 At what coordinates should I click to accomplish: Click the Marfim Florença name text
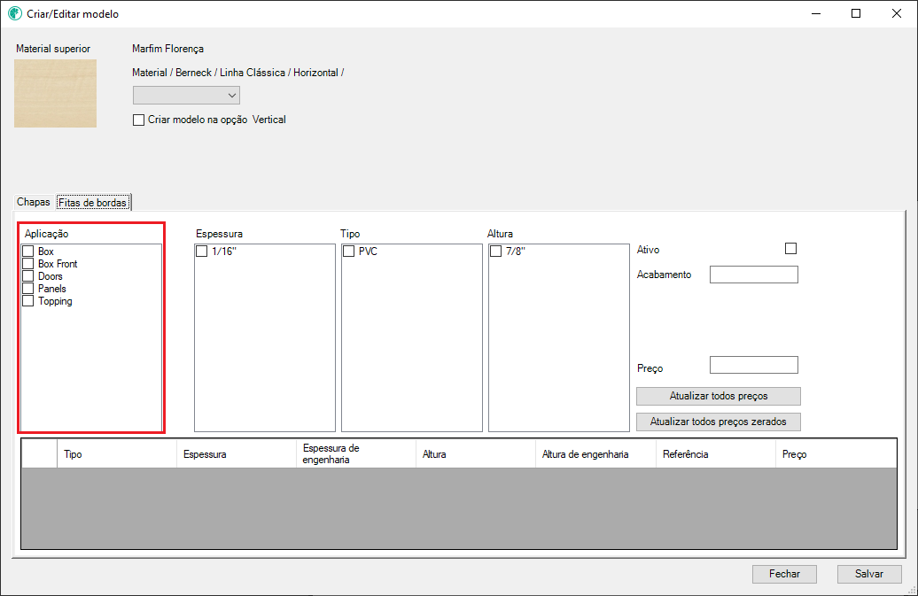(168, 49)
